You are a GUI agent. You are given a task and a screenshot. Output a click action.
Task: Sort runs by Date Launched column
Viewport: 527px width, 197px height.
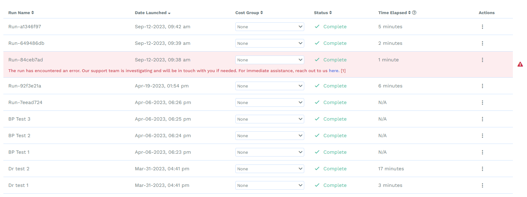(x=153, y=13)
